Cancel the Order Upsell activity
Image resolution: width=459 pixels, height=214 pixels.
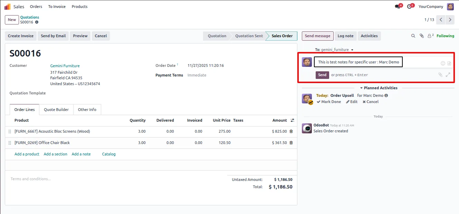[x=371, y=102]
